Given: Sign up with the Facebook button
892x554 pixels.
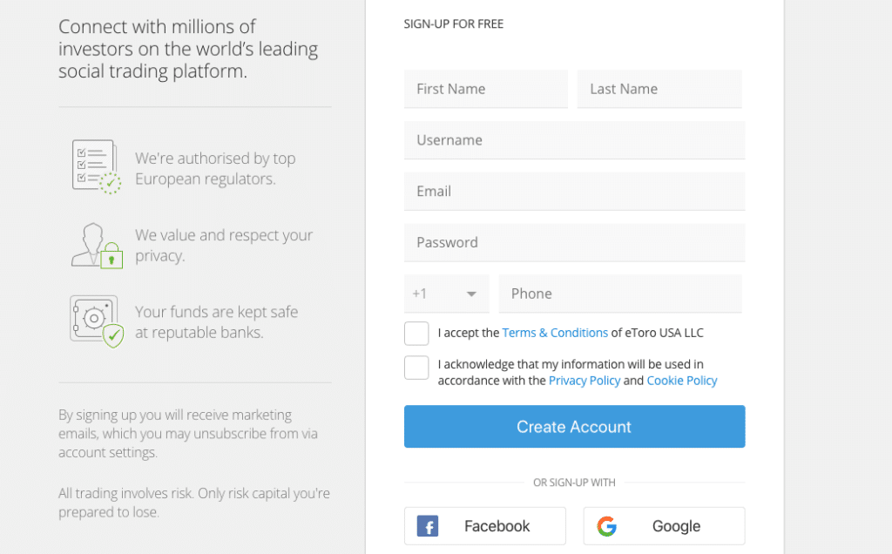Looking at the screenshot, I should (x=485, y=526).
